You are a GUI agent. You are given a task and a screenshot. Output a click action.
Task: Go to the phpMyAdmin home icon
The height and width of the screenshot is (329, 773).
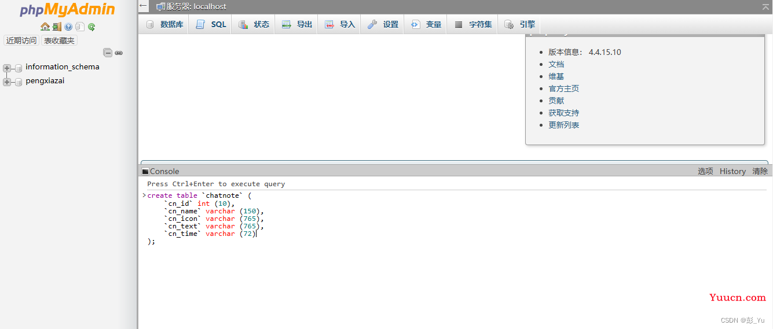click(x=45, y=27)
